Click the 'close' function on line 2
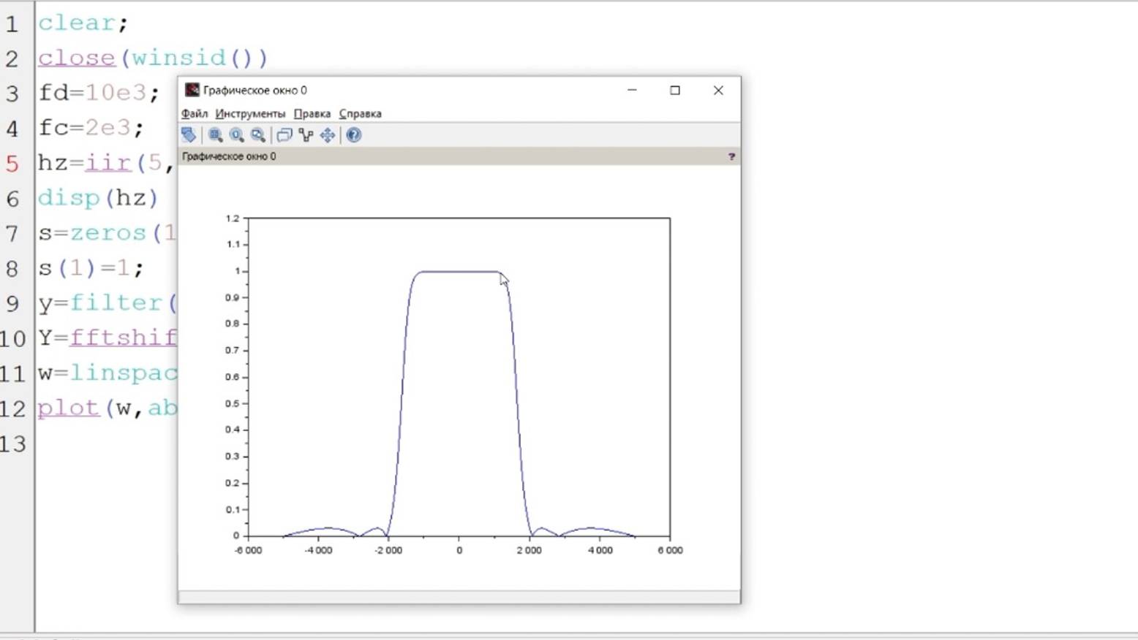Viewport: 1138px width, 640px height. [x=77, y=58]
